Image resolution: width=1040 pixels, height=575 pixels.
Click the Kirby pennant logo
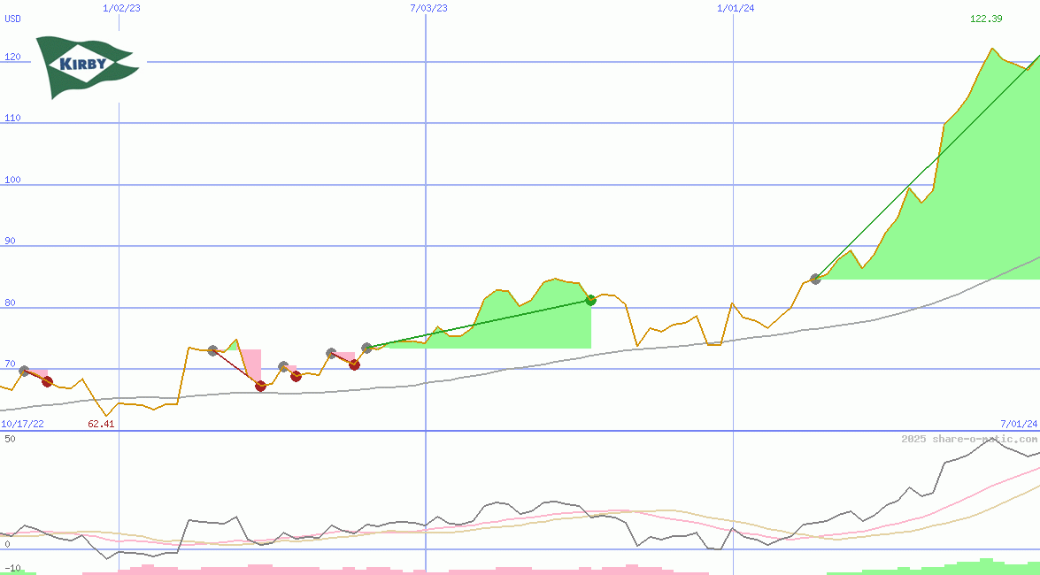[86, 66]
